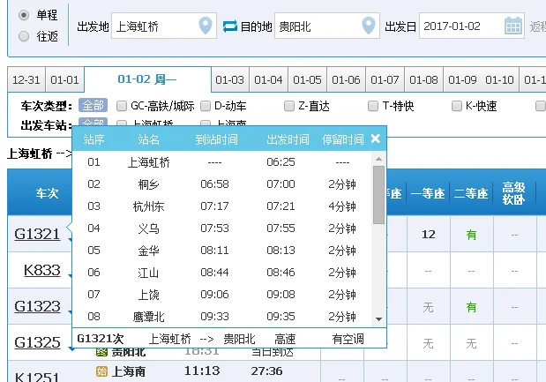Click the 车次 column header

(x=47, y=193)
